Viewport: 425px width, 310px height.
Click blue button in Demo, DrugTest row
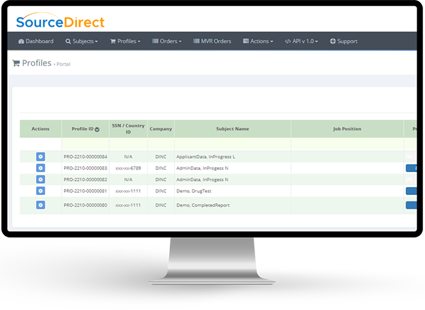click(x=411, y=191)
